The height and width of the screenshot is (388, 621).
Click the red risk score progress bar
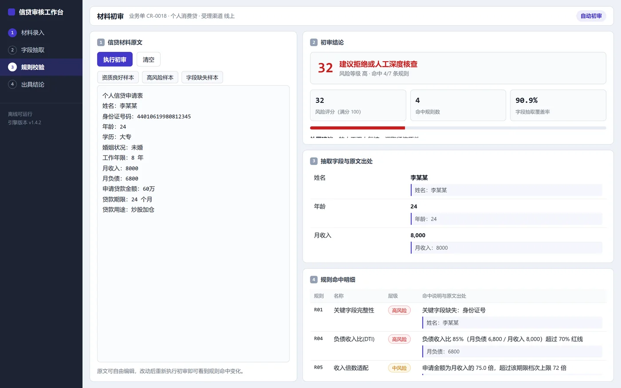click(x=358, y=128)
